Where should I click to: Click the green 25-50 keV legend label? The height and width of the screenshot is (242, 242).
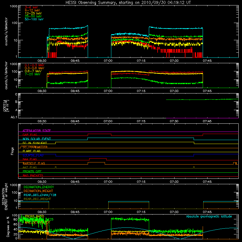point(33,16)
